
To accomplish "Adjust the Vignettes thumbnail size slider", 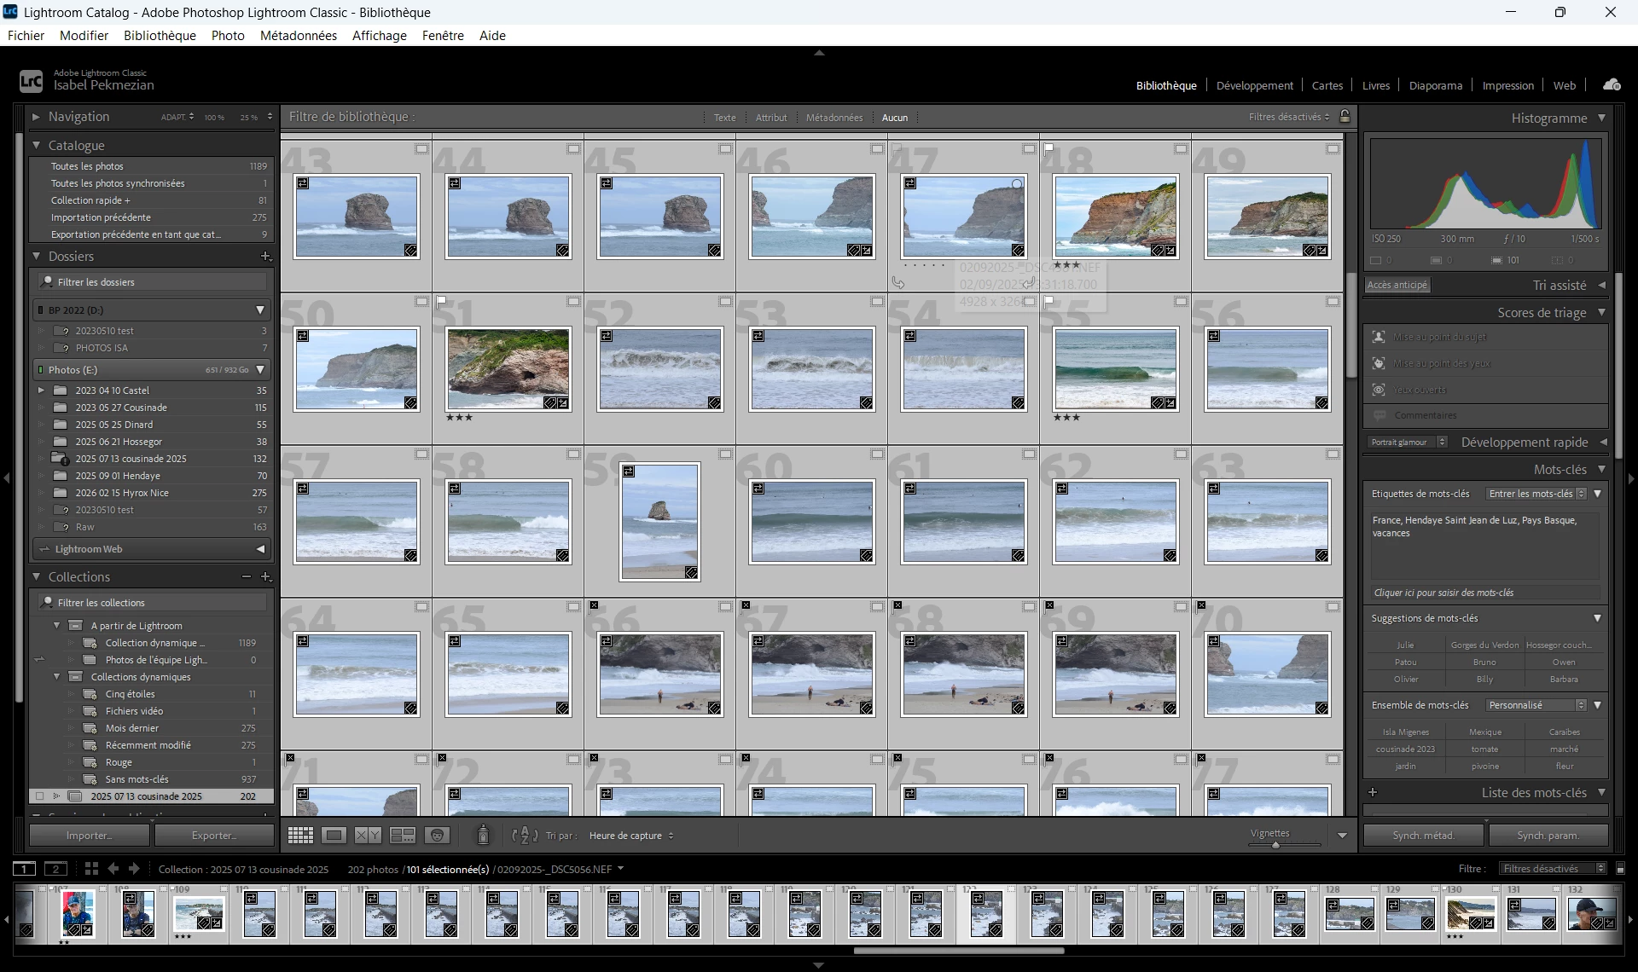I will tap(1275, 845).
